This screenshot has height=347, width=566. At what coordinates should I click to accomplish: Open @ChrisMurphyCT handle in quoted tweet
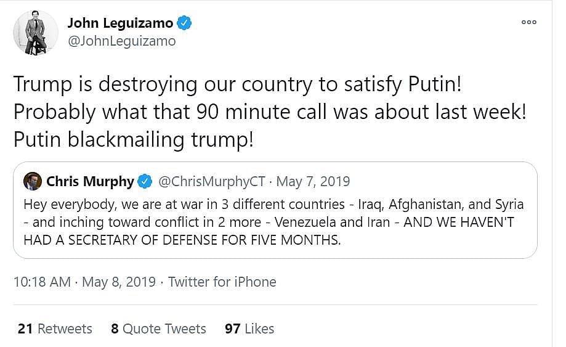tap(212, 181)
